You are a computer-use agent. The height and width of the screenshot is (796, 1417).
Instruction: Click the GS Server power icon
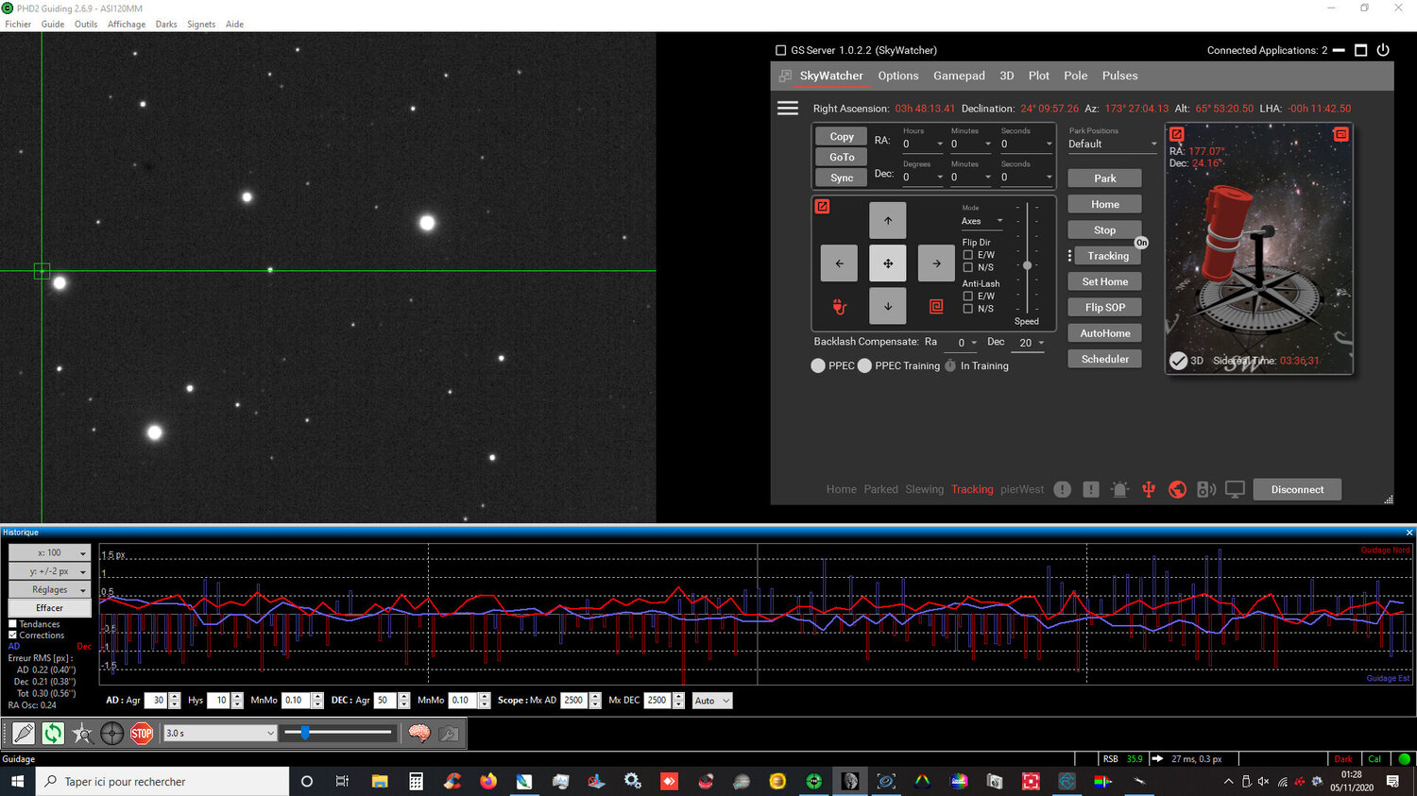[1383, 50]
